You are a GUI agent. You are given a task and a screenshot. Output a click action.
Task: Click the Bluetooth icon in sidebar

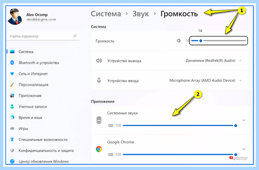(x=12, y=63)
